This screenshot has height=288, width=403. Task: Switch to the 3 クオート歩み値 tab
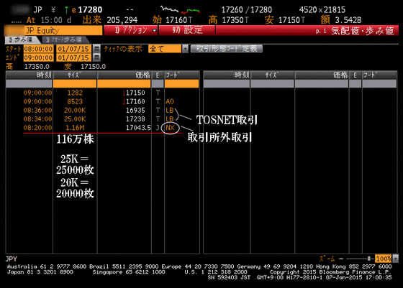(x=65, y=40)
